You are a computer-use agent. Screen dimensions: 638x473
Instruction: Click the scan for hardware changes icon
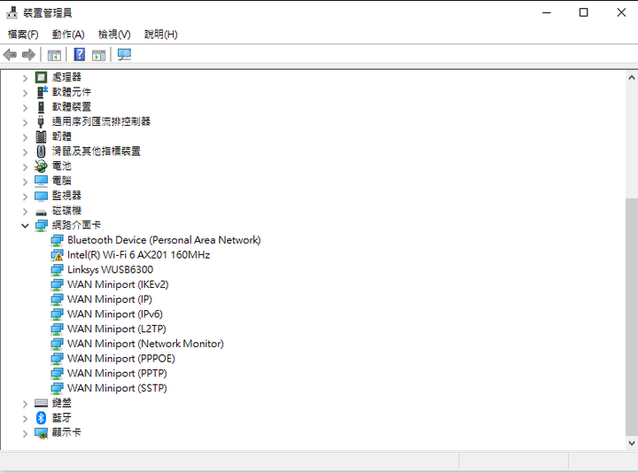pos(124,55)
